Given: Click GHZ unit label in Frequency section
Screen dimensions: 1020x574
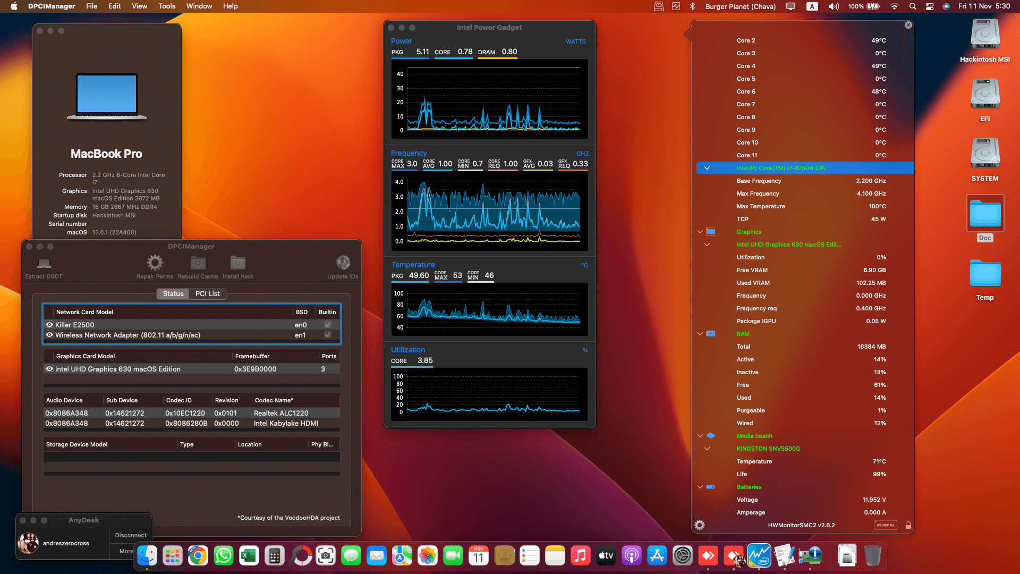Looking at the screenshot, I should (582, 154).
